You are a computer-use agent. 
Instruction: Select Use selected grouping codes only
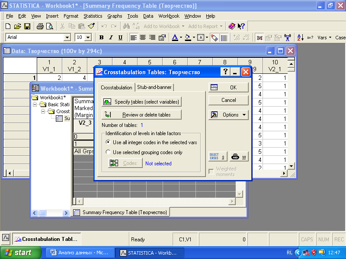click(x=108, y=152)
